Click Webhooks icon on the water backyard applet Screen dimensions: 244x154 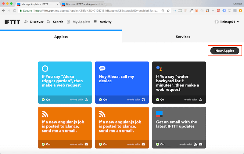(x=201, y=99)
